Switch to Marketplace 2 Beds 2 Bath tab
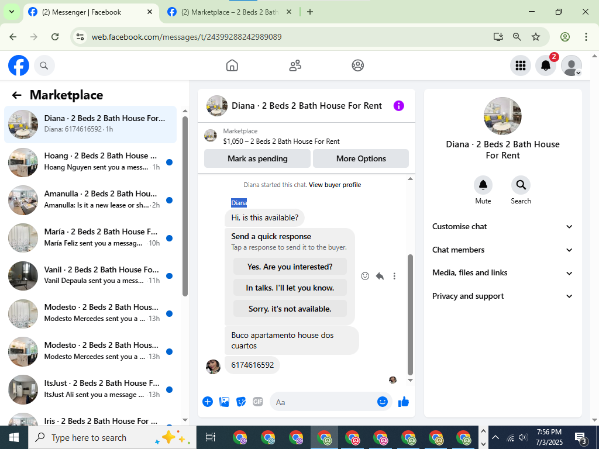The height and width of the screenshot is (449, 599). pos(229,12)
